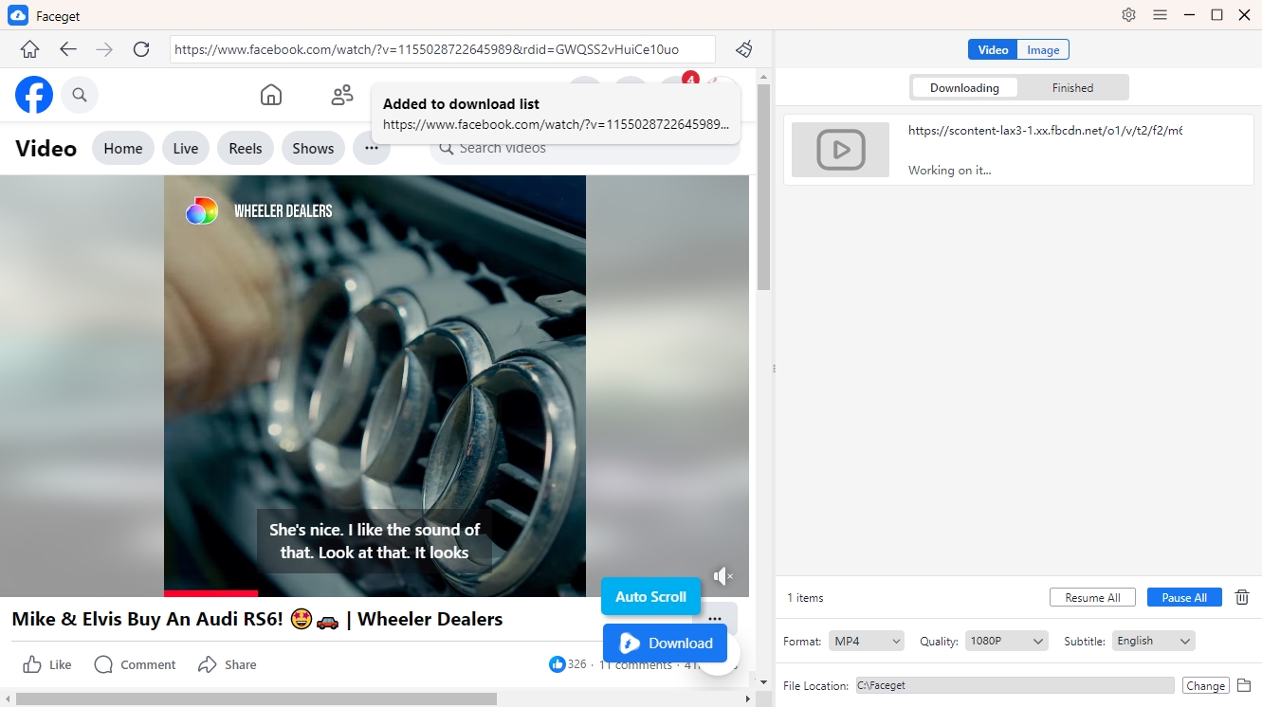The width and height of the screenshot is (1262, 707).
Task: Select Reels video category
Action: pos(246,148)
